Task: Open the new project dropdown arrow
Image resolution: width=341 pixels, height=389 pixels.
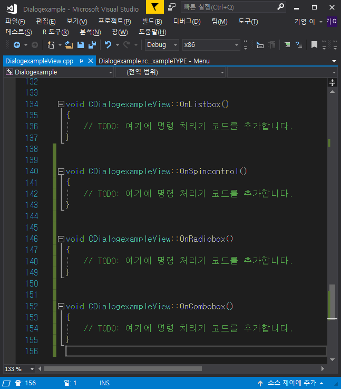Action: [x=60, y=45]
